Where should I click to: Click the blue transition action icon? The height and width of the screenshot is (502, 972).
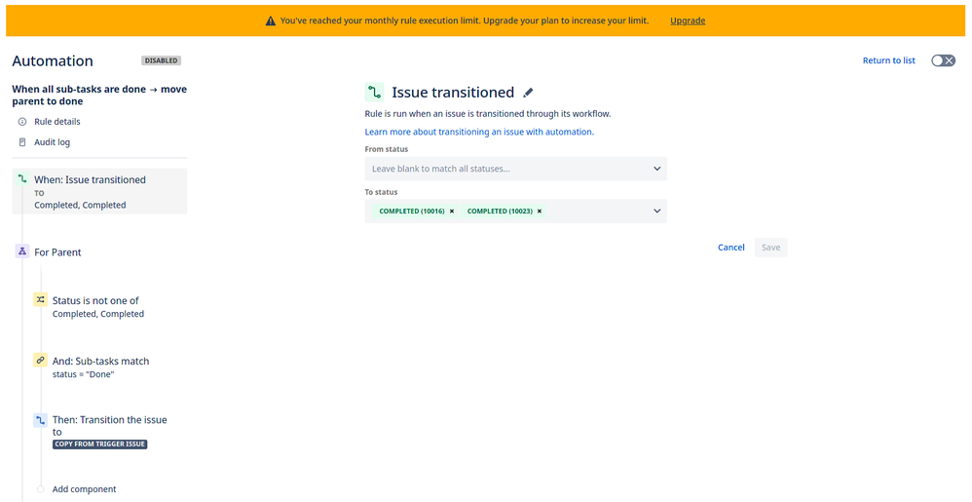(40, 420)
